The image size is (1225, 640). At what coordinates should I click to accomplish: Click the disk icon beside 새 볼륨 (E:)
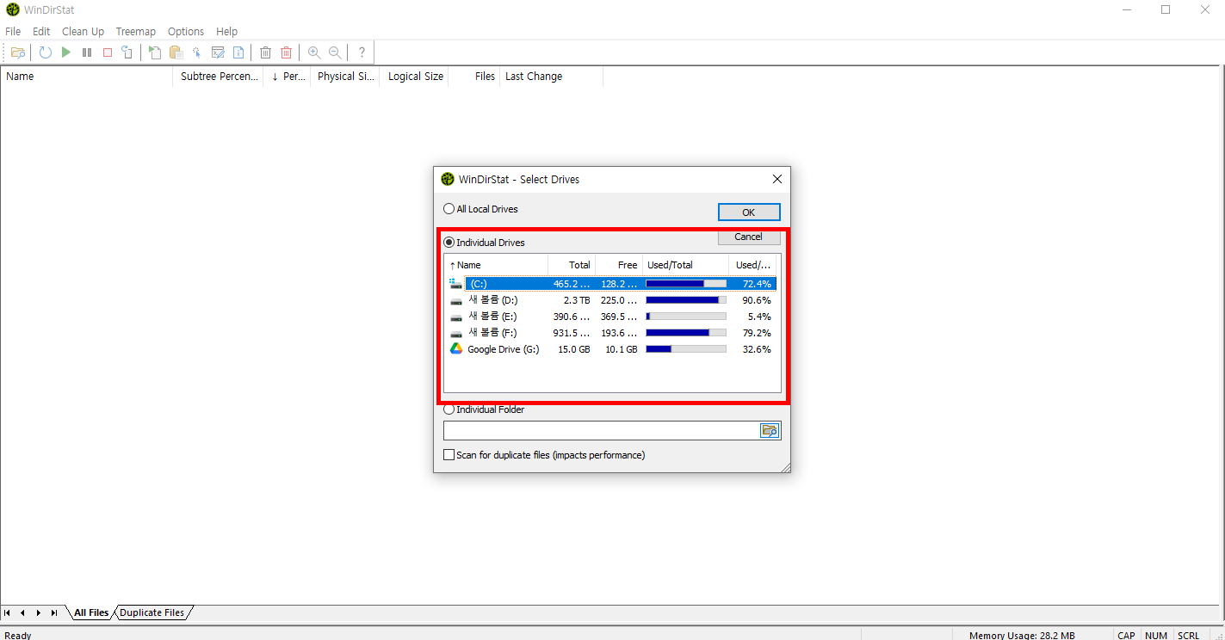click(x=456, y=317)
